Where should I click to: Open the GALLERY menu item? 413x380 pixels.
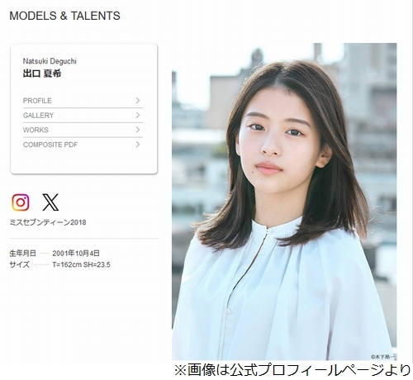pos(83,116)
